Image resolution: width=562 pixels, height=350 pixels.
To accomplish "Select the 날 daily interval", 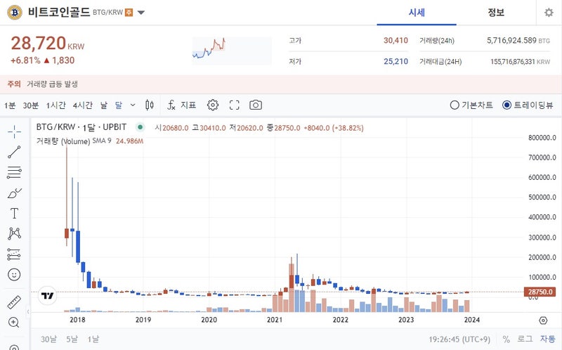I will coord(104,105).
